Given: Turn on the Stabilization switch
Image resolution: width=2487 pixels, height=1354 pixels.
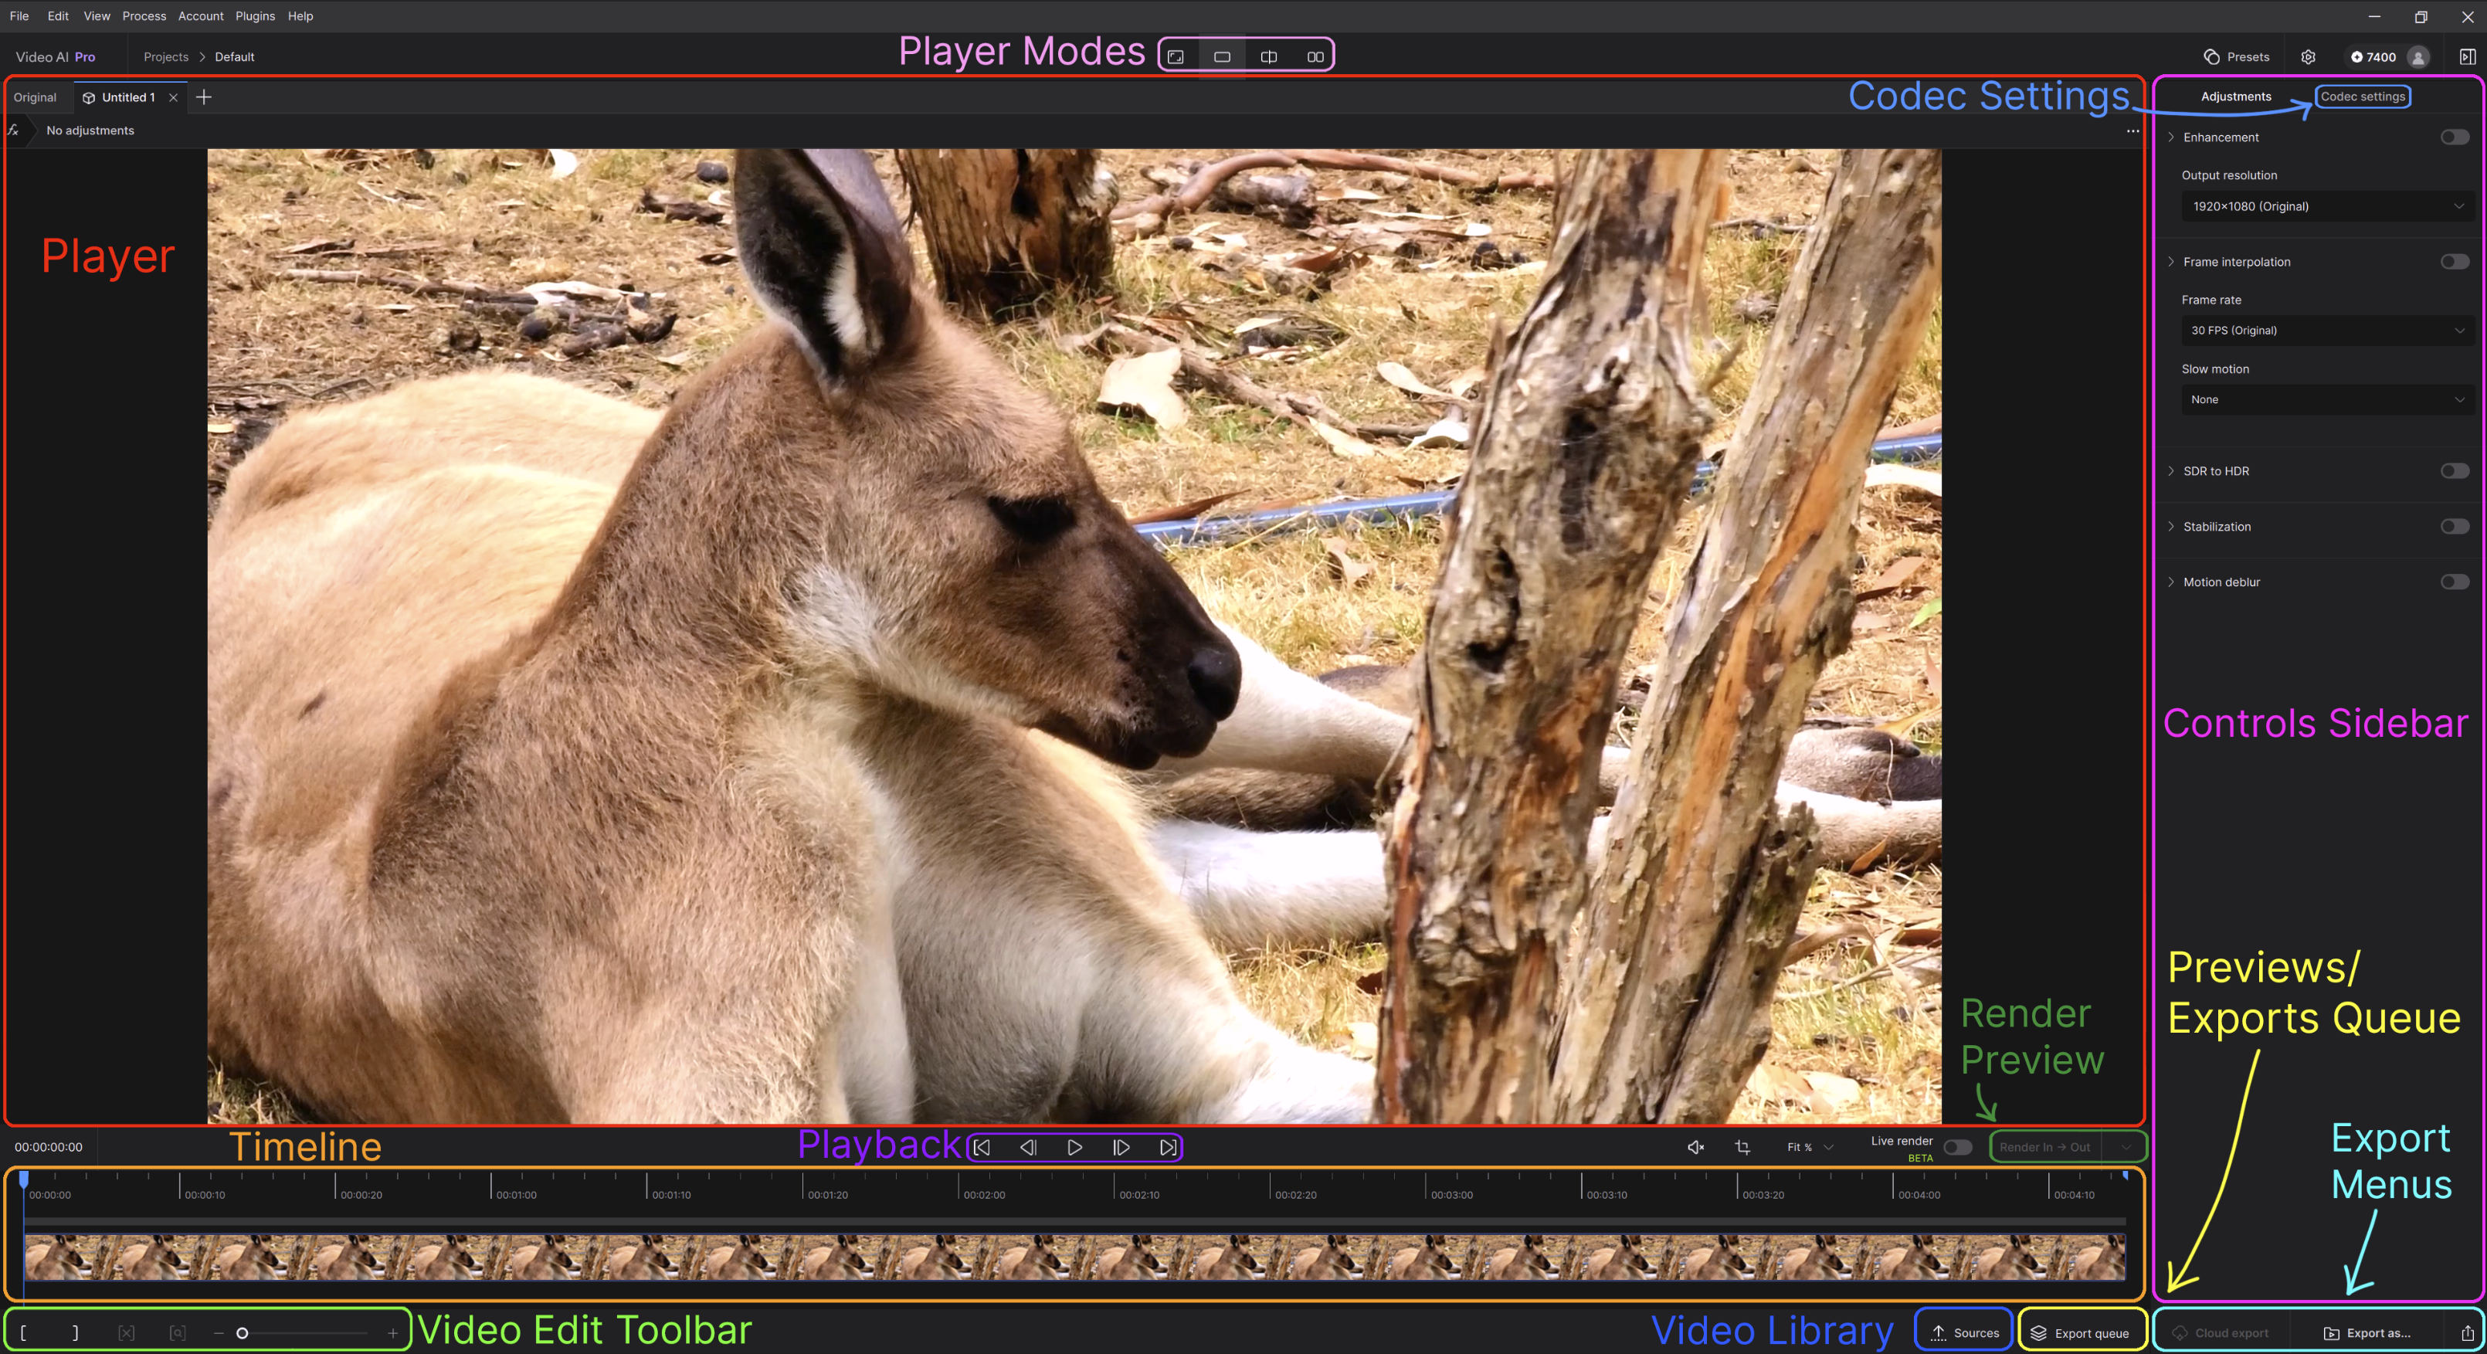Looking at the screenshot, I should 2455,526.
